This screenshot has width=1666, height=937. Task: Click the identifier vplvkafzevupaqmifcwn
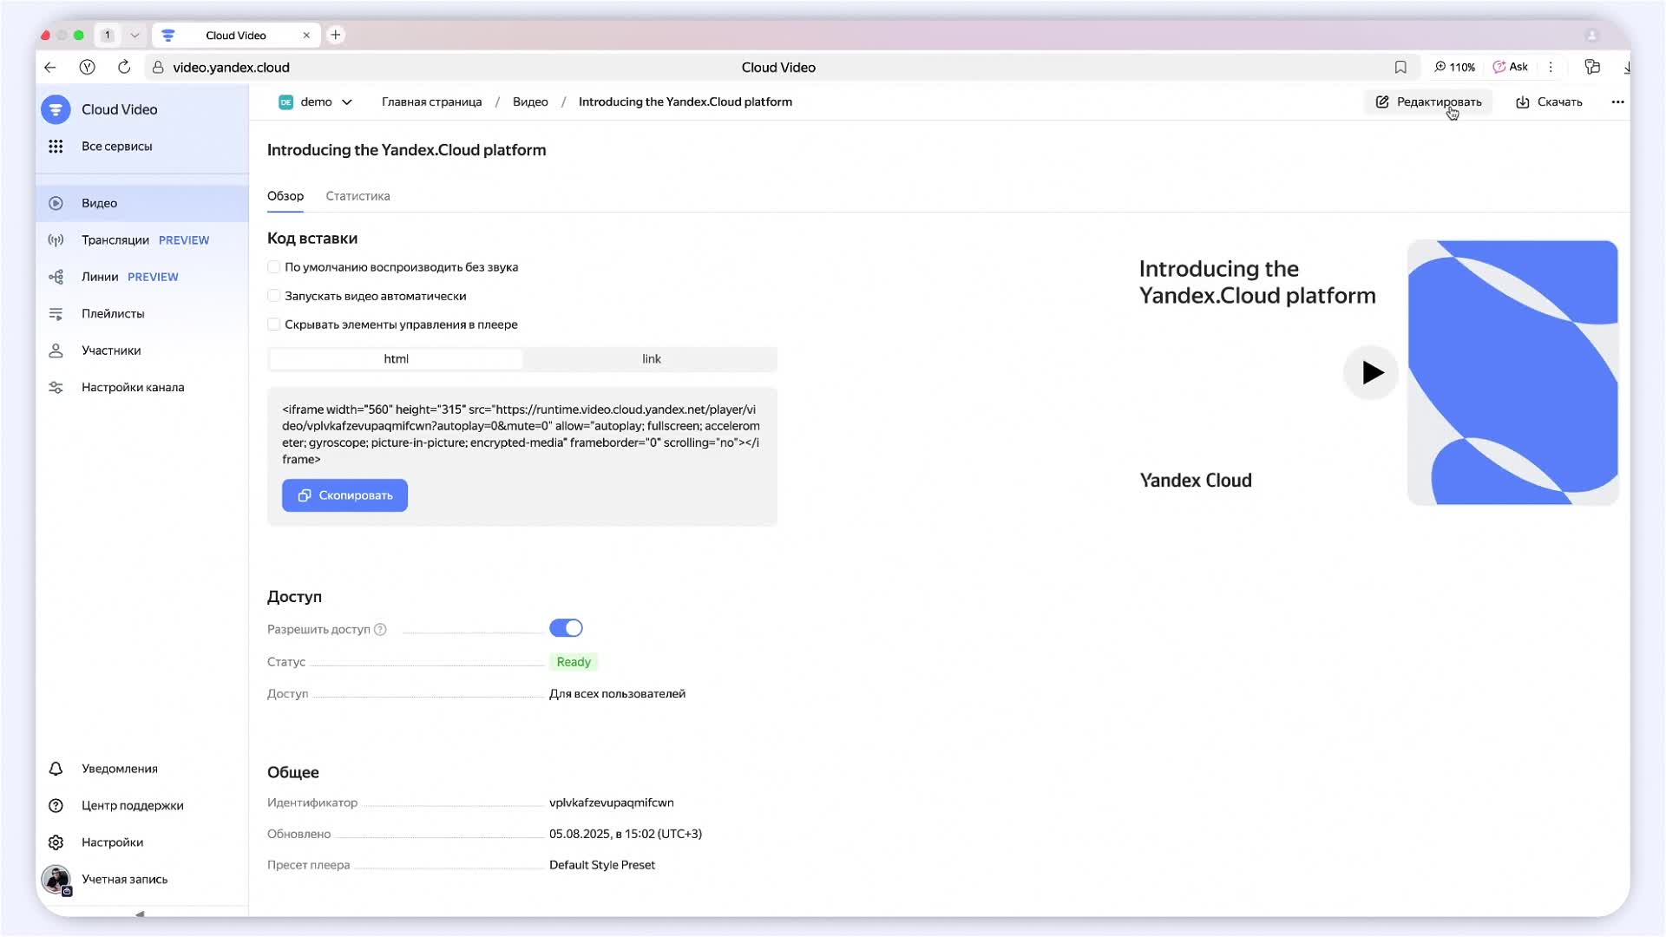point(611,803)
